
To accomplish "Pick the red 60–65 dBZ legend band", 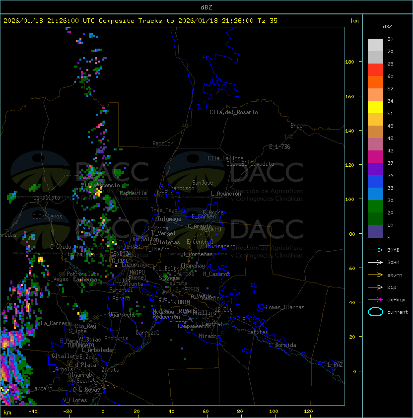I will pos(375,70).
